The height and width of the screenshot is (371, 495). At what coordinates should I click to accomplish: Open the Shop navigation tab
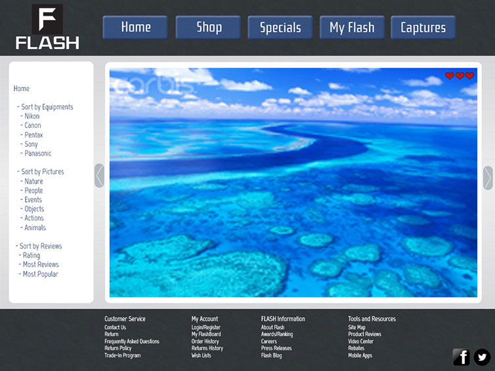point(209,28)
